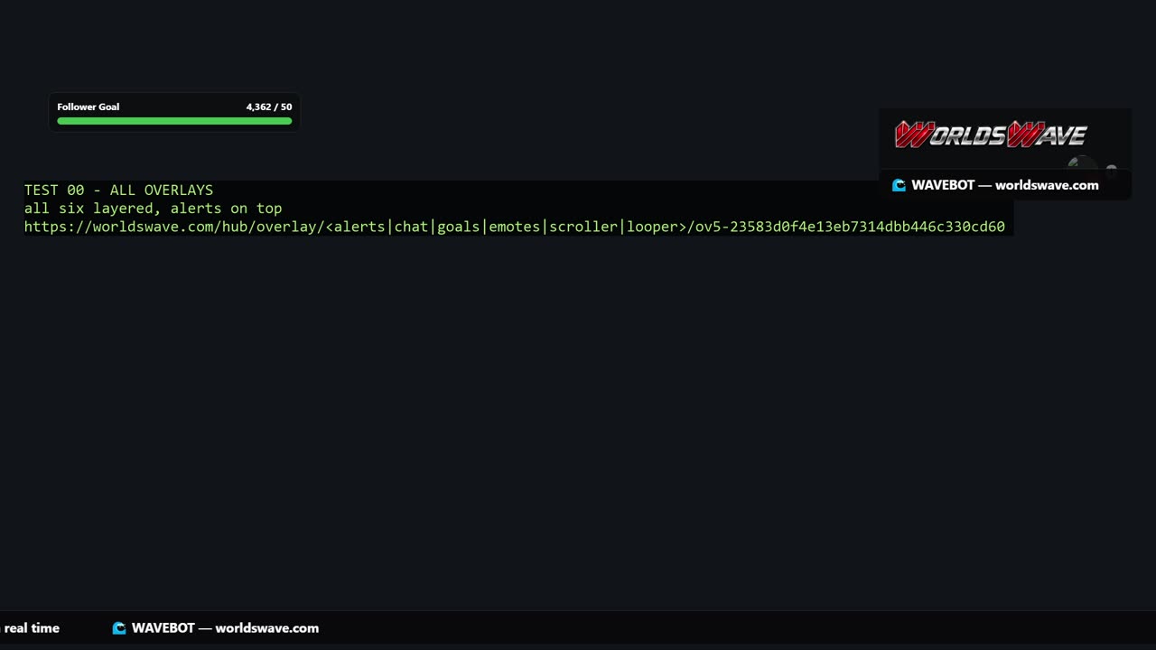Viewport: 1156px width, 650px height.
Task: Click the 4,362 / 50 follower counter
Action: coord(269,107)
